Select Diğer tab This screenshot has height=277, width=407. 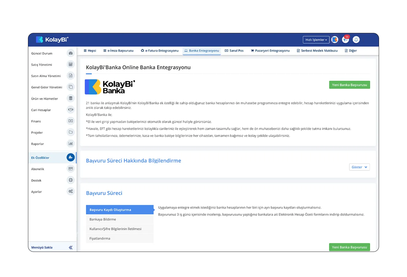[x=351, y=51]
